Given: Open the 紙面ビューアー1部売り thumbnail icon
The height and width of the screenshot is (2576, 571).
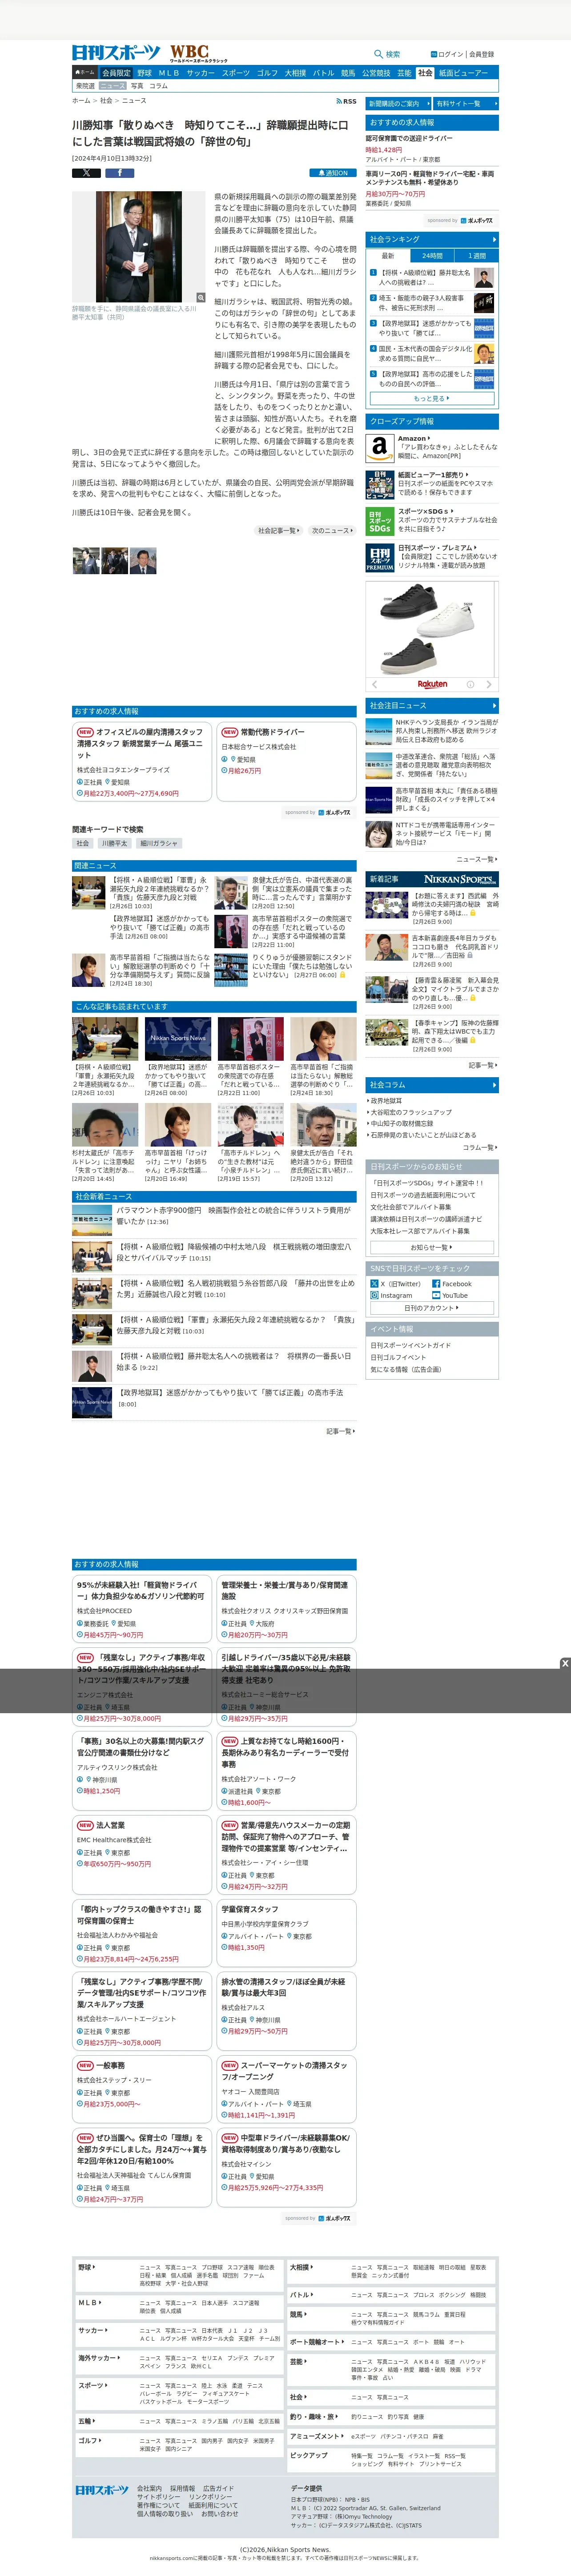Looking at the screenshot, I should click(x=380, y=484).
